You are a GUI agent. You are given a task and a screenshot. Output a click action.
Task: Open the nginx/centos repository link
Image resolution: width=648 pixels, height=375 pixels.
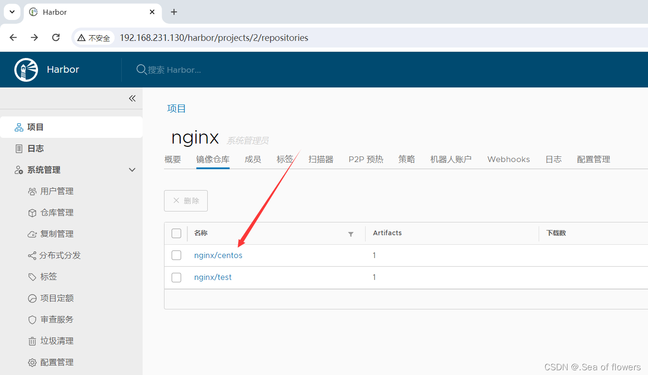tap(218, 255)
